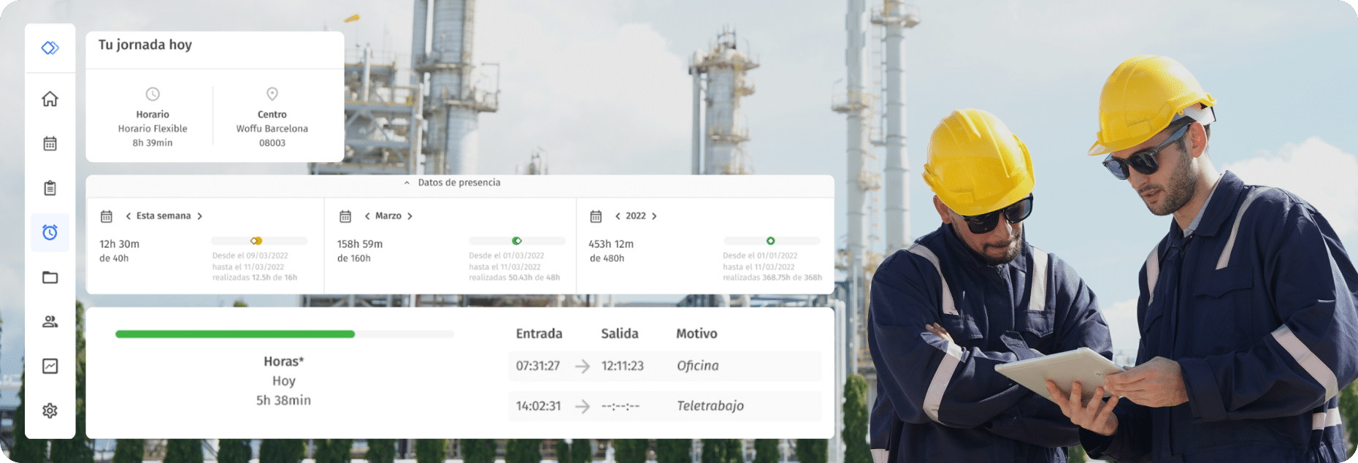Open the clipboard requests icon
This screenshot has width=1358, height=463.
pyautogui.click(x=50, y=188)
